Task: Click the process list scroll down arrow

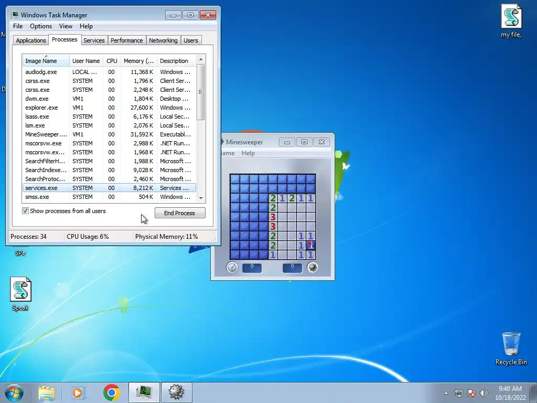Action: (x=201, y=198)
